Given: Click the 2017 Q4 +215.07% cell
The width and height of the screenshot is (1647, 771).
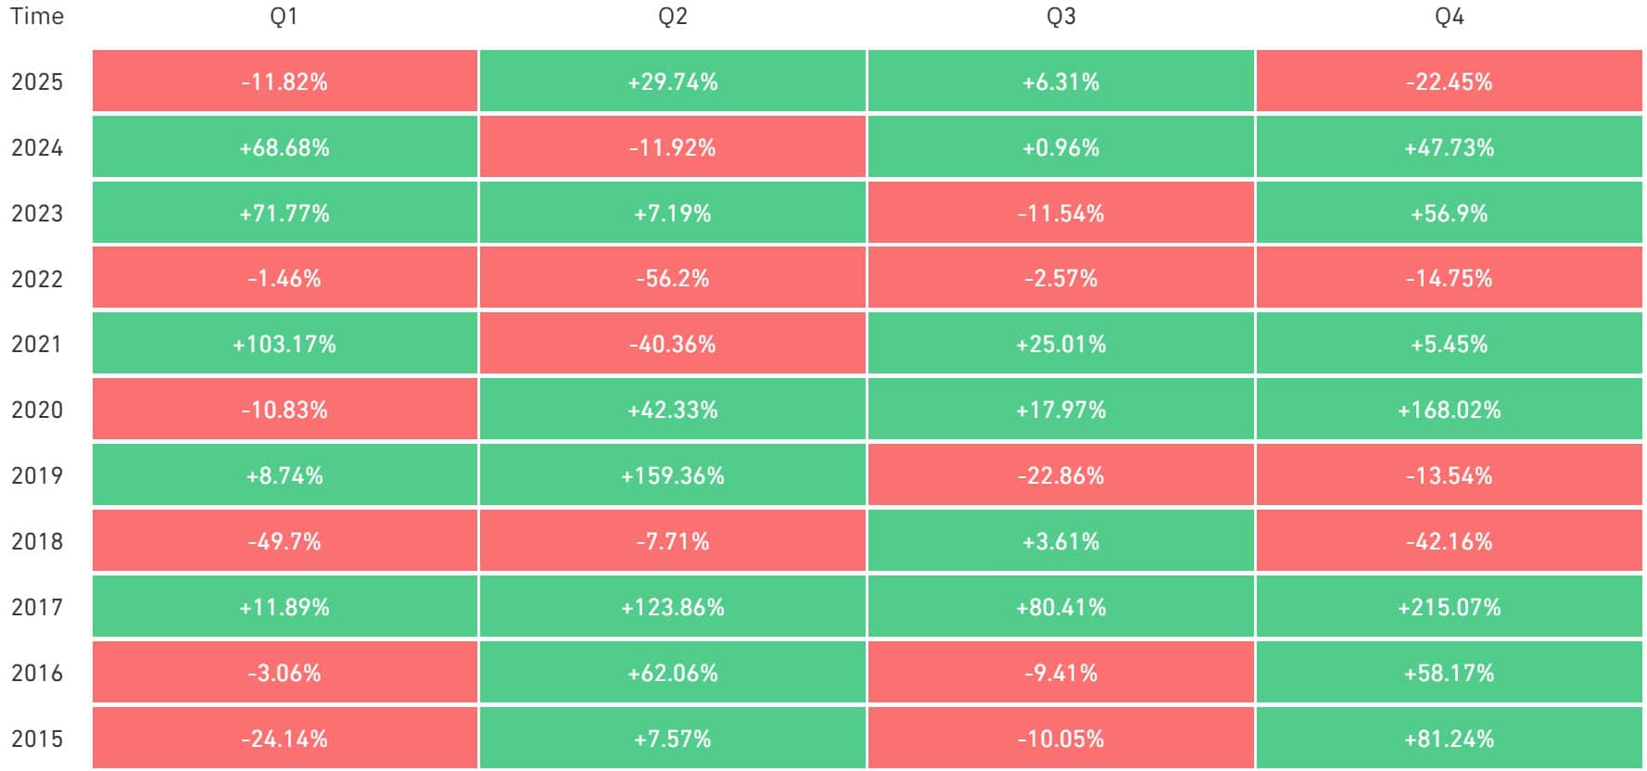Looking at the screenshot, I should [1449, 607].
